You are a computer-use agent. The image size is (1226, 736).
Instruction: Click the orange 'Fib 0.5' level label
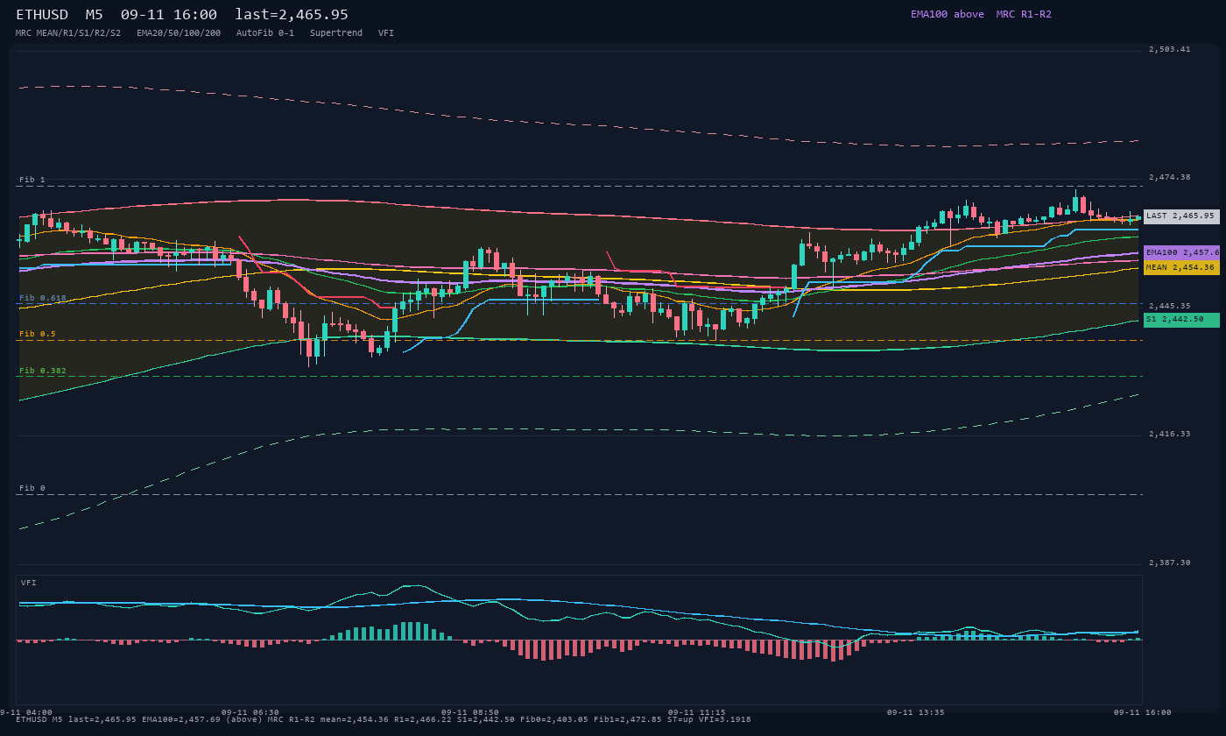click(x=38, y=334)
